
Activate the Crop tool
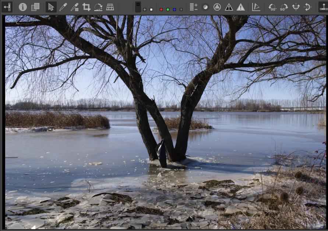[x=87, y=7]
